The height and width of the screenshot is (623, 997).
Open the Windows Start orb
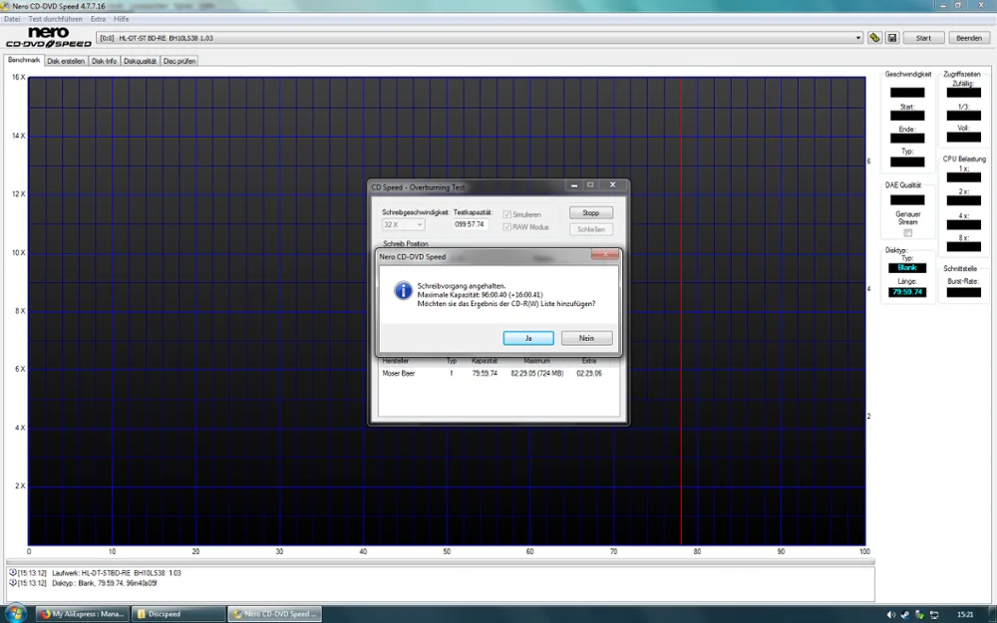(15, 613)
